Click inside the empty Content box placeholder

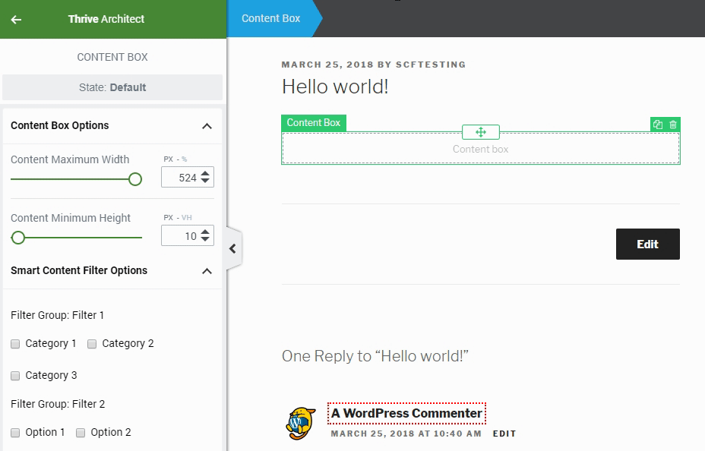[x=480, y=149]
